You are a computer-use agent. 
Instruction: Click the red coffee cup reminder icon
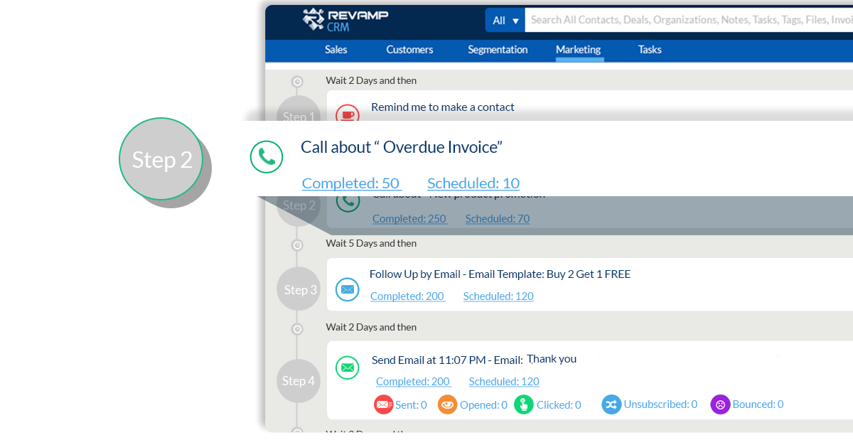(347, 113)
